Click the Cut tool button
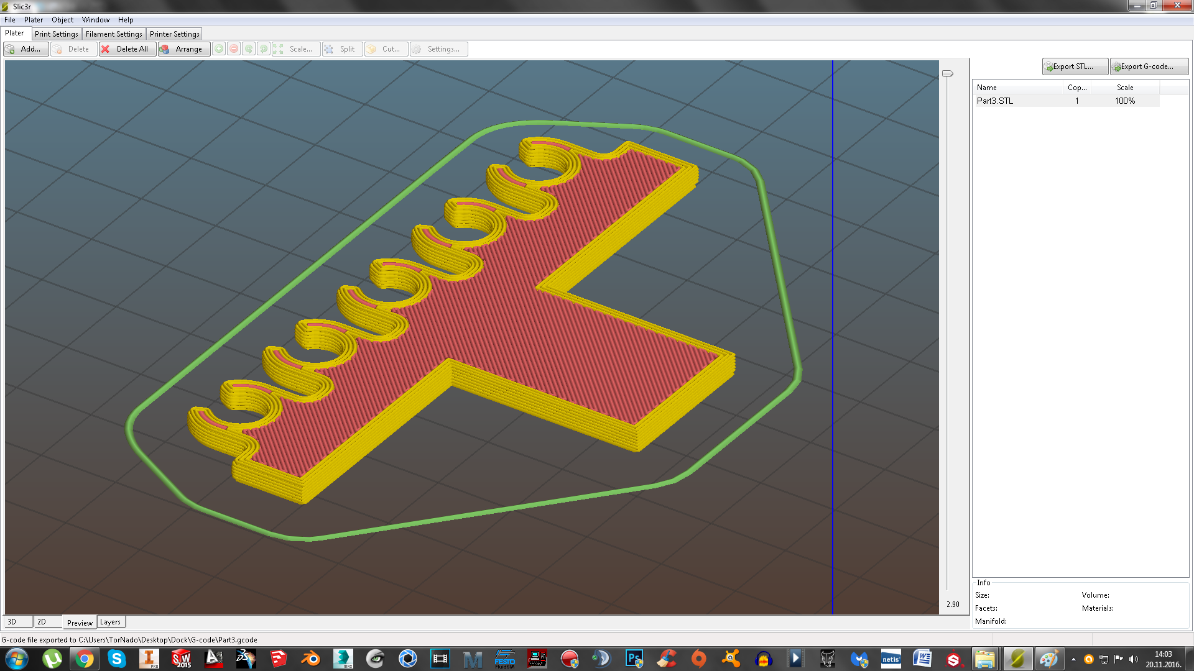The width and height of the screenshot is (1194, 671). (386, 49)
